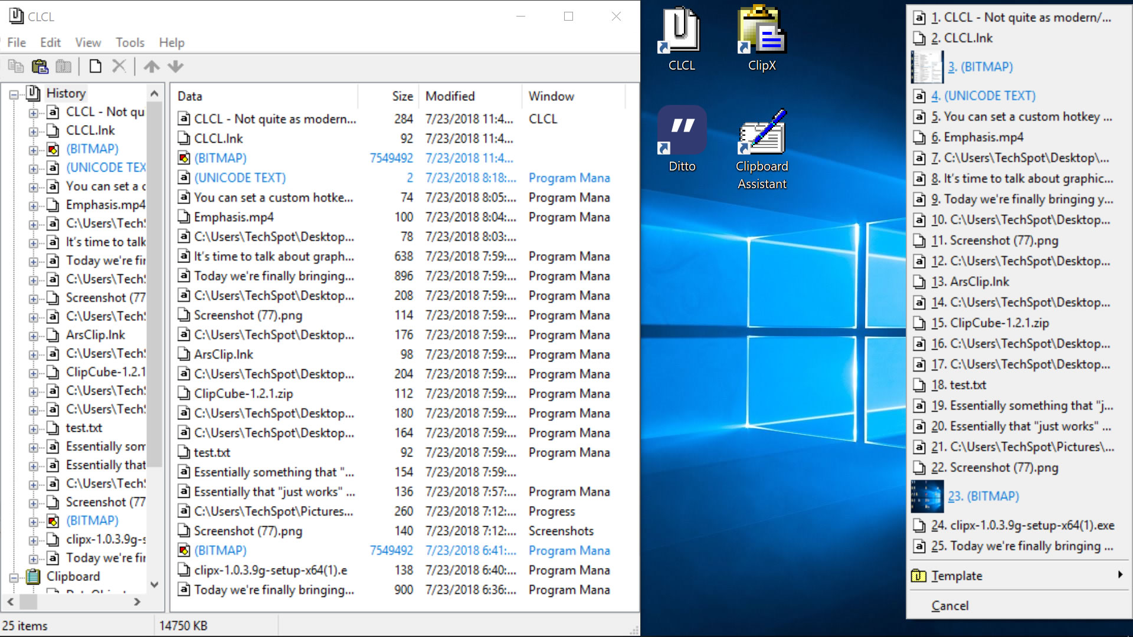The width and height of the screenshot is (1133, 637).
Task: Collapse the History tree node
Action: pyautogui.click(x=14, y=94)
